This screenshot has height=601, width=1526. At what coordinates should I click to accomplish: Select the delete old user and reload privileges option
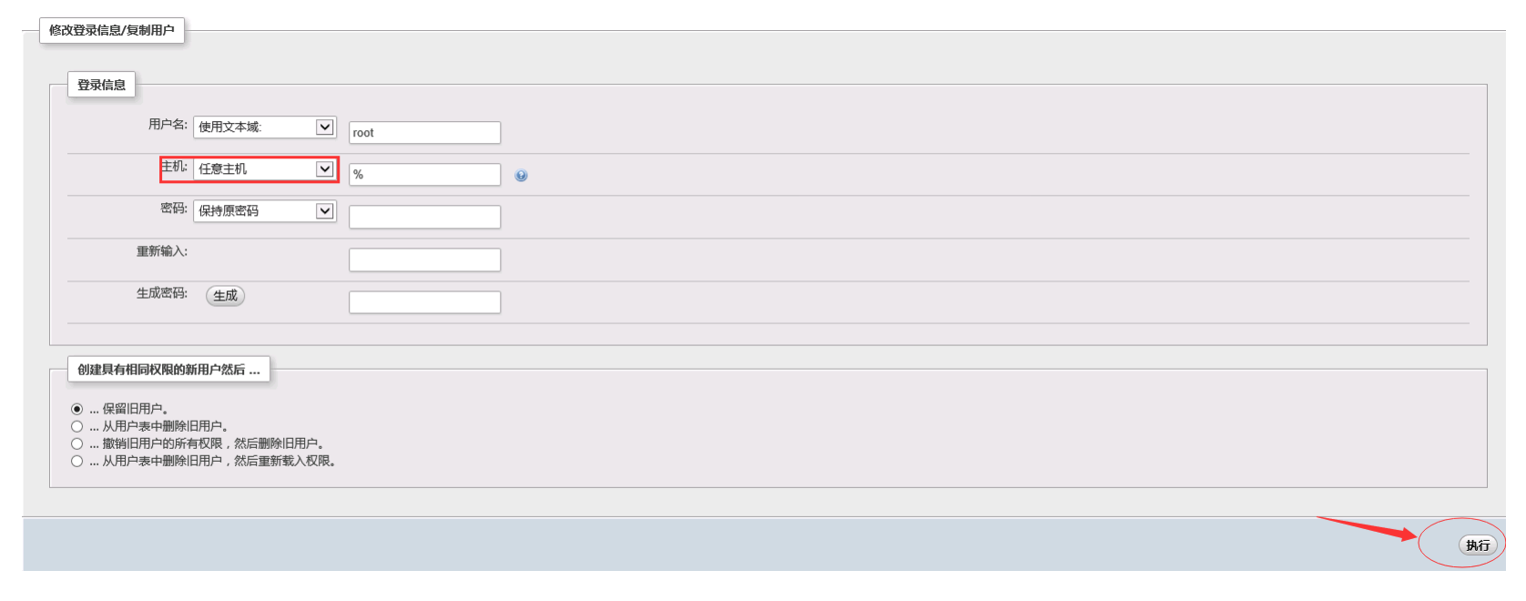click(x=77, y=461)
